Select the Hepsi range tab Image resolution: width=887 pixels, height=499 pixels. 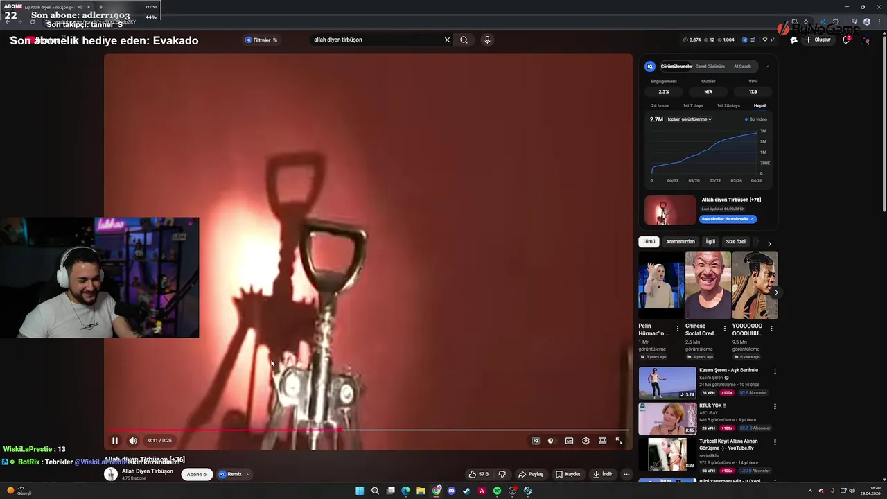click(x=759, y=105)
